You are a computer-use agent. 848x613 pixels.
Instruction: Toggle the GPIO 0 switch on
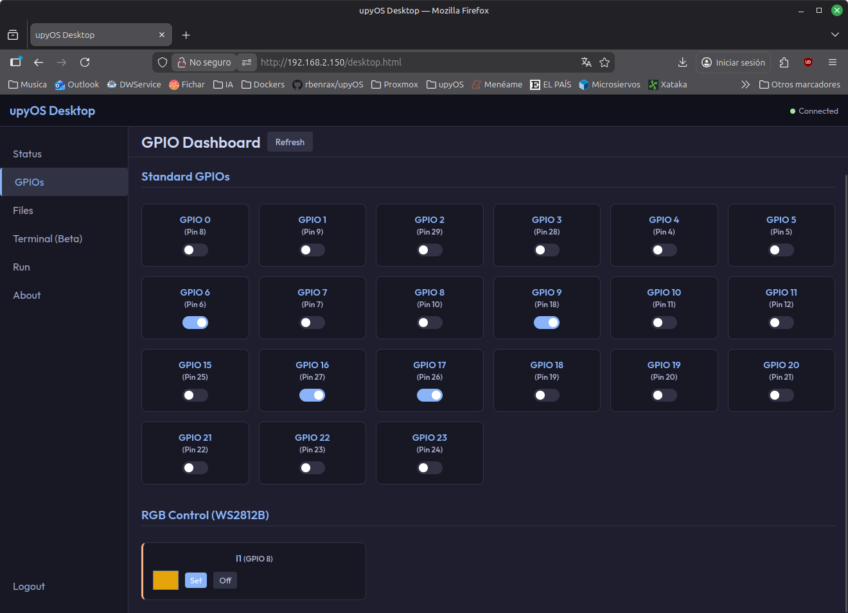click(195, 250)
